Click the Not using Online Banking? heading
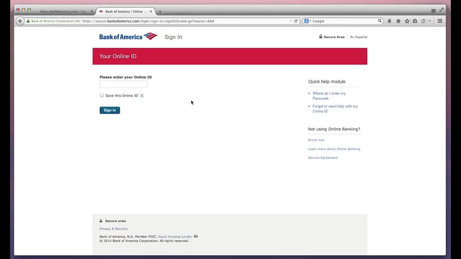This screenshot has width=461, height=259. click(x=334, y=129)
